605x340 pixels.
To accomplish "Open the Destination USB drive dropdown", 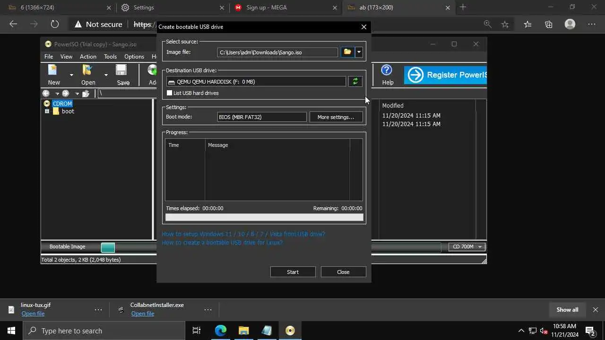I will pyautogui.click(x=256, y=82).
